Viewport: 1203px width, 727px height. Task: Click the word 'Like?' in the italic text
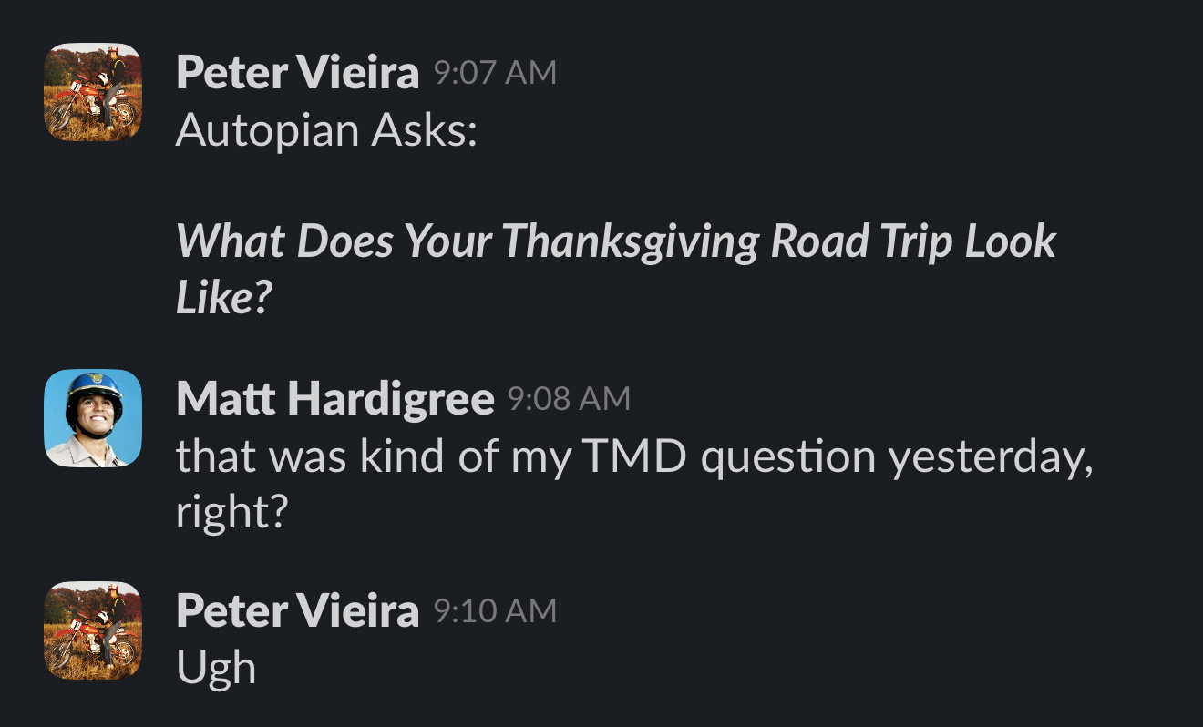point(224,299)
